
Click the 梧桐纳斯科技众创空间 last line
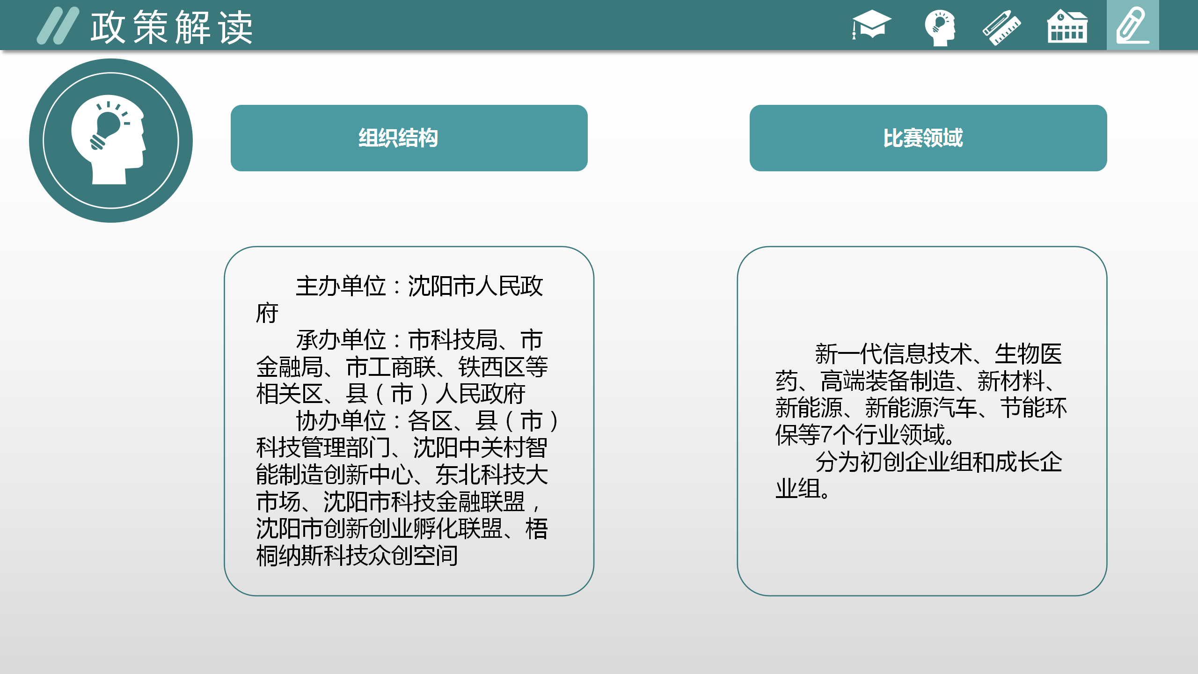click(357, 556)
